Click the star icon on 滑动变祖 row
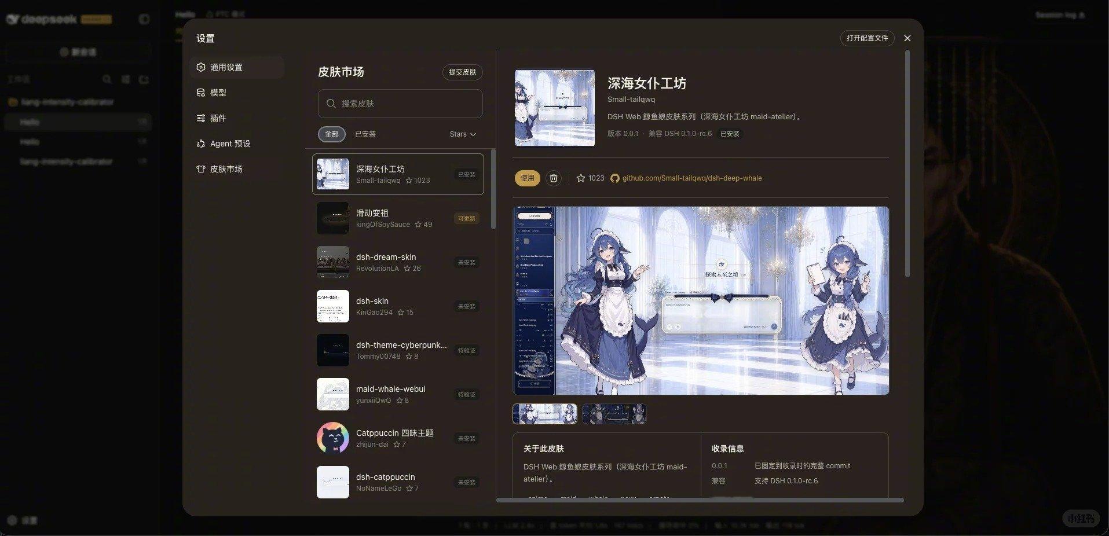 (418, 225)
